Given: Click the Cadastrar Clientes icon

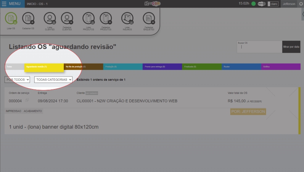Looking at the screenshot, I should click(x=67, y=18).
